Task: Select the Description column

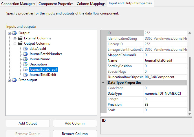Action: point(38,64)
